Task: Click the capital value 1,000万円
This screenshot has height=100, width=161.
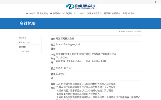Action: (61, 74)
